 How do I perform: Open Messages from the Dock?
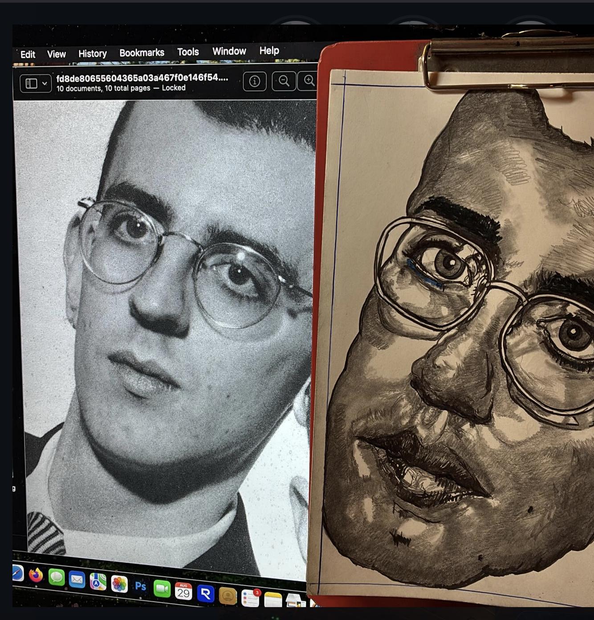(x=55, y=579)
